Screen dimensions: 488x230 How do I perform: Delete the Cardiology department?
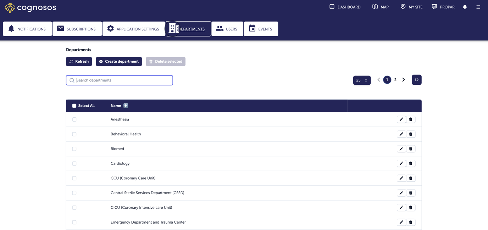(x=411, y=164)
